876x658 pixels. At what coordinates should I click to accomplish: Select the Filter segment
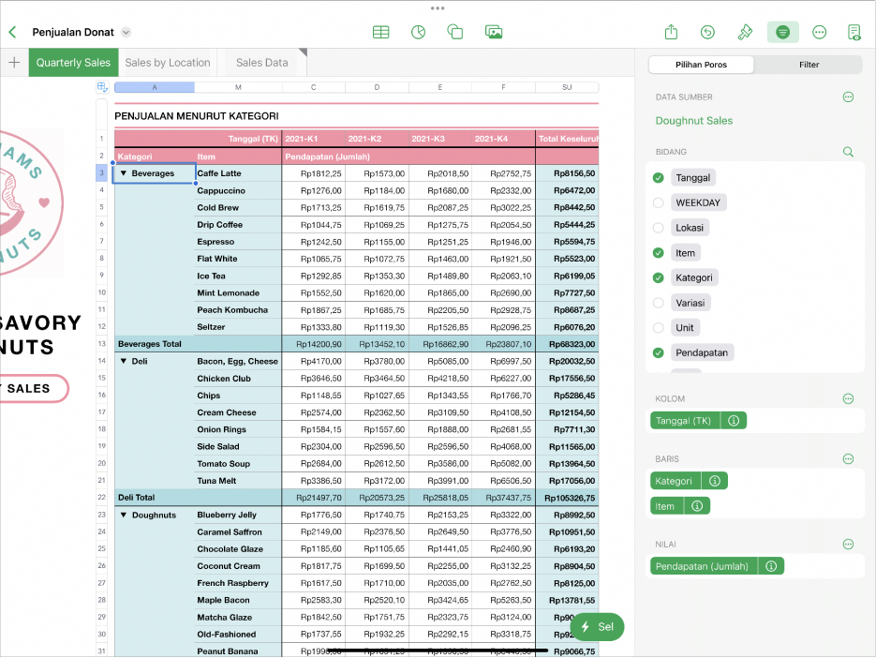809,65
